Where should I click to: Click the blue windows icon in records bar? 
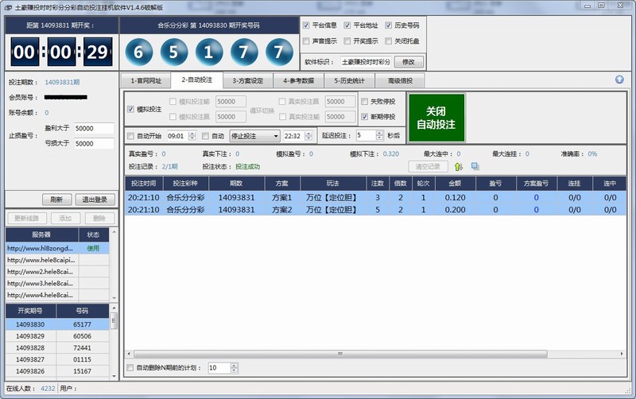475,166
